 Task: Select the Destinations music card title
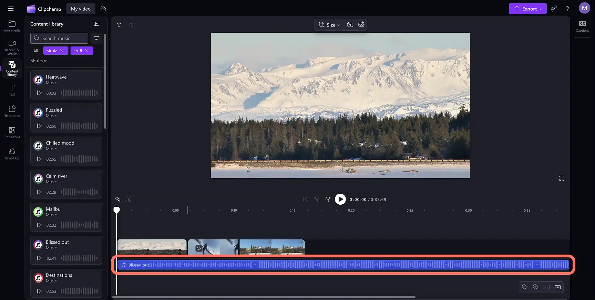tap(59, 275)
